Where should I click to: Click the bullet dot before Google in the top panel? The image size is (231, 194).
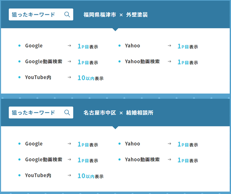(x=19, y=46)
